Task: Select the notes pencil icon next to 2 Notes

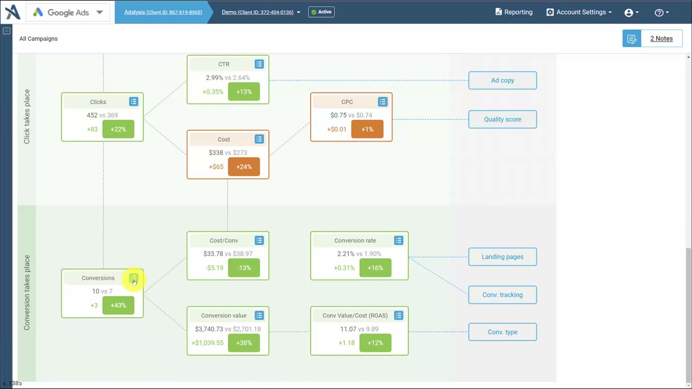Action: click(x=631, y=38)
